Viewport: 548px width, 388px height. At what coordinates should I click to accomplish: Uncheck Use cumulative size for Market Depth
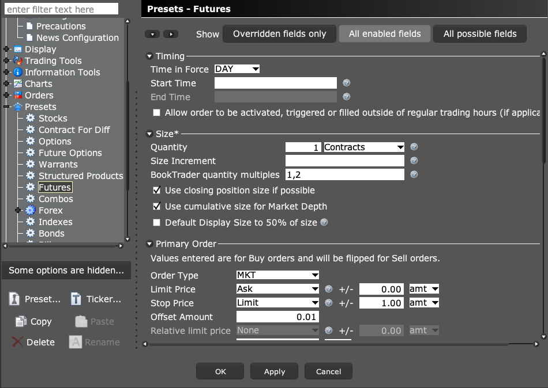[156, 206]
